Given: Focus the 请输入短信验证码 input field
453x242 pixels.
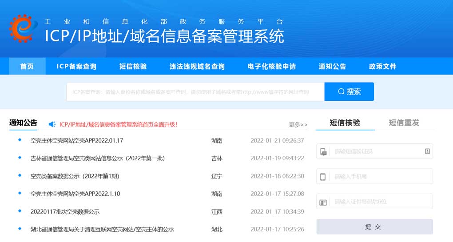Looking at the screenshot, I should click(375, 151).
